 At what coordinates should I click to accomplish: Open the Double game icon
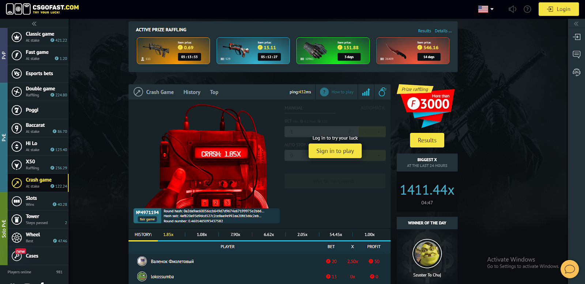pyautogui.click(x=16, y=92)
